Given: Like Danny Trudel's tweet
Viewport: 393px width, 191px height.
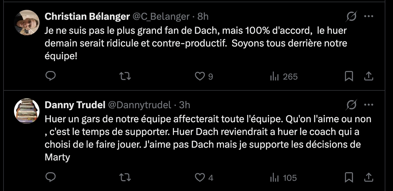Looking at the screenshot, I should click(200, 177).
